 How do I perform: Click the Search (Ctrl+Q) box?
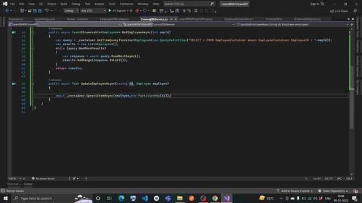click(189, 4)
